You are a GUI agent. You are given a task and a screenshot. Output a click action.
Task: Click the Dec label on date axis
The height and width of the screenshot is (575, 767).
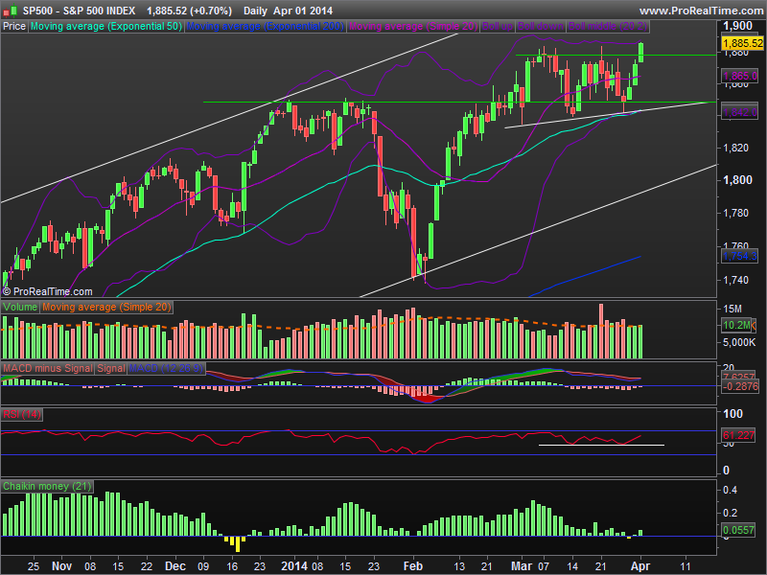pos(175,566)
